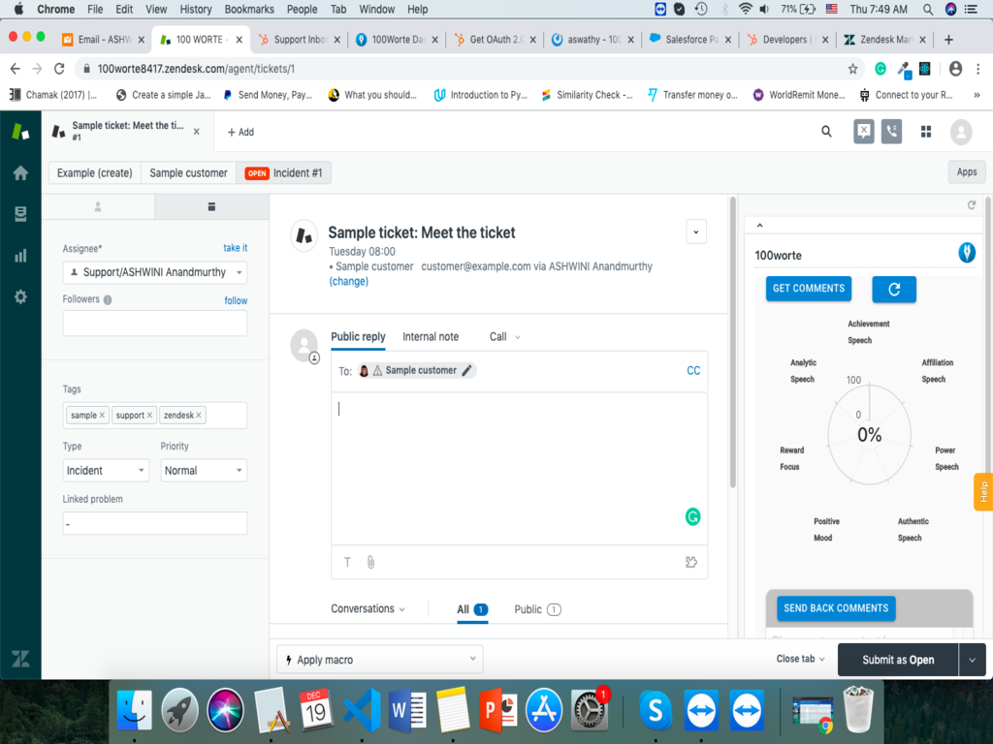Open the Zendesk products grid icon

pyautogui.click(x=925, y=132)
